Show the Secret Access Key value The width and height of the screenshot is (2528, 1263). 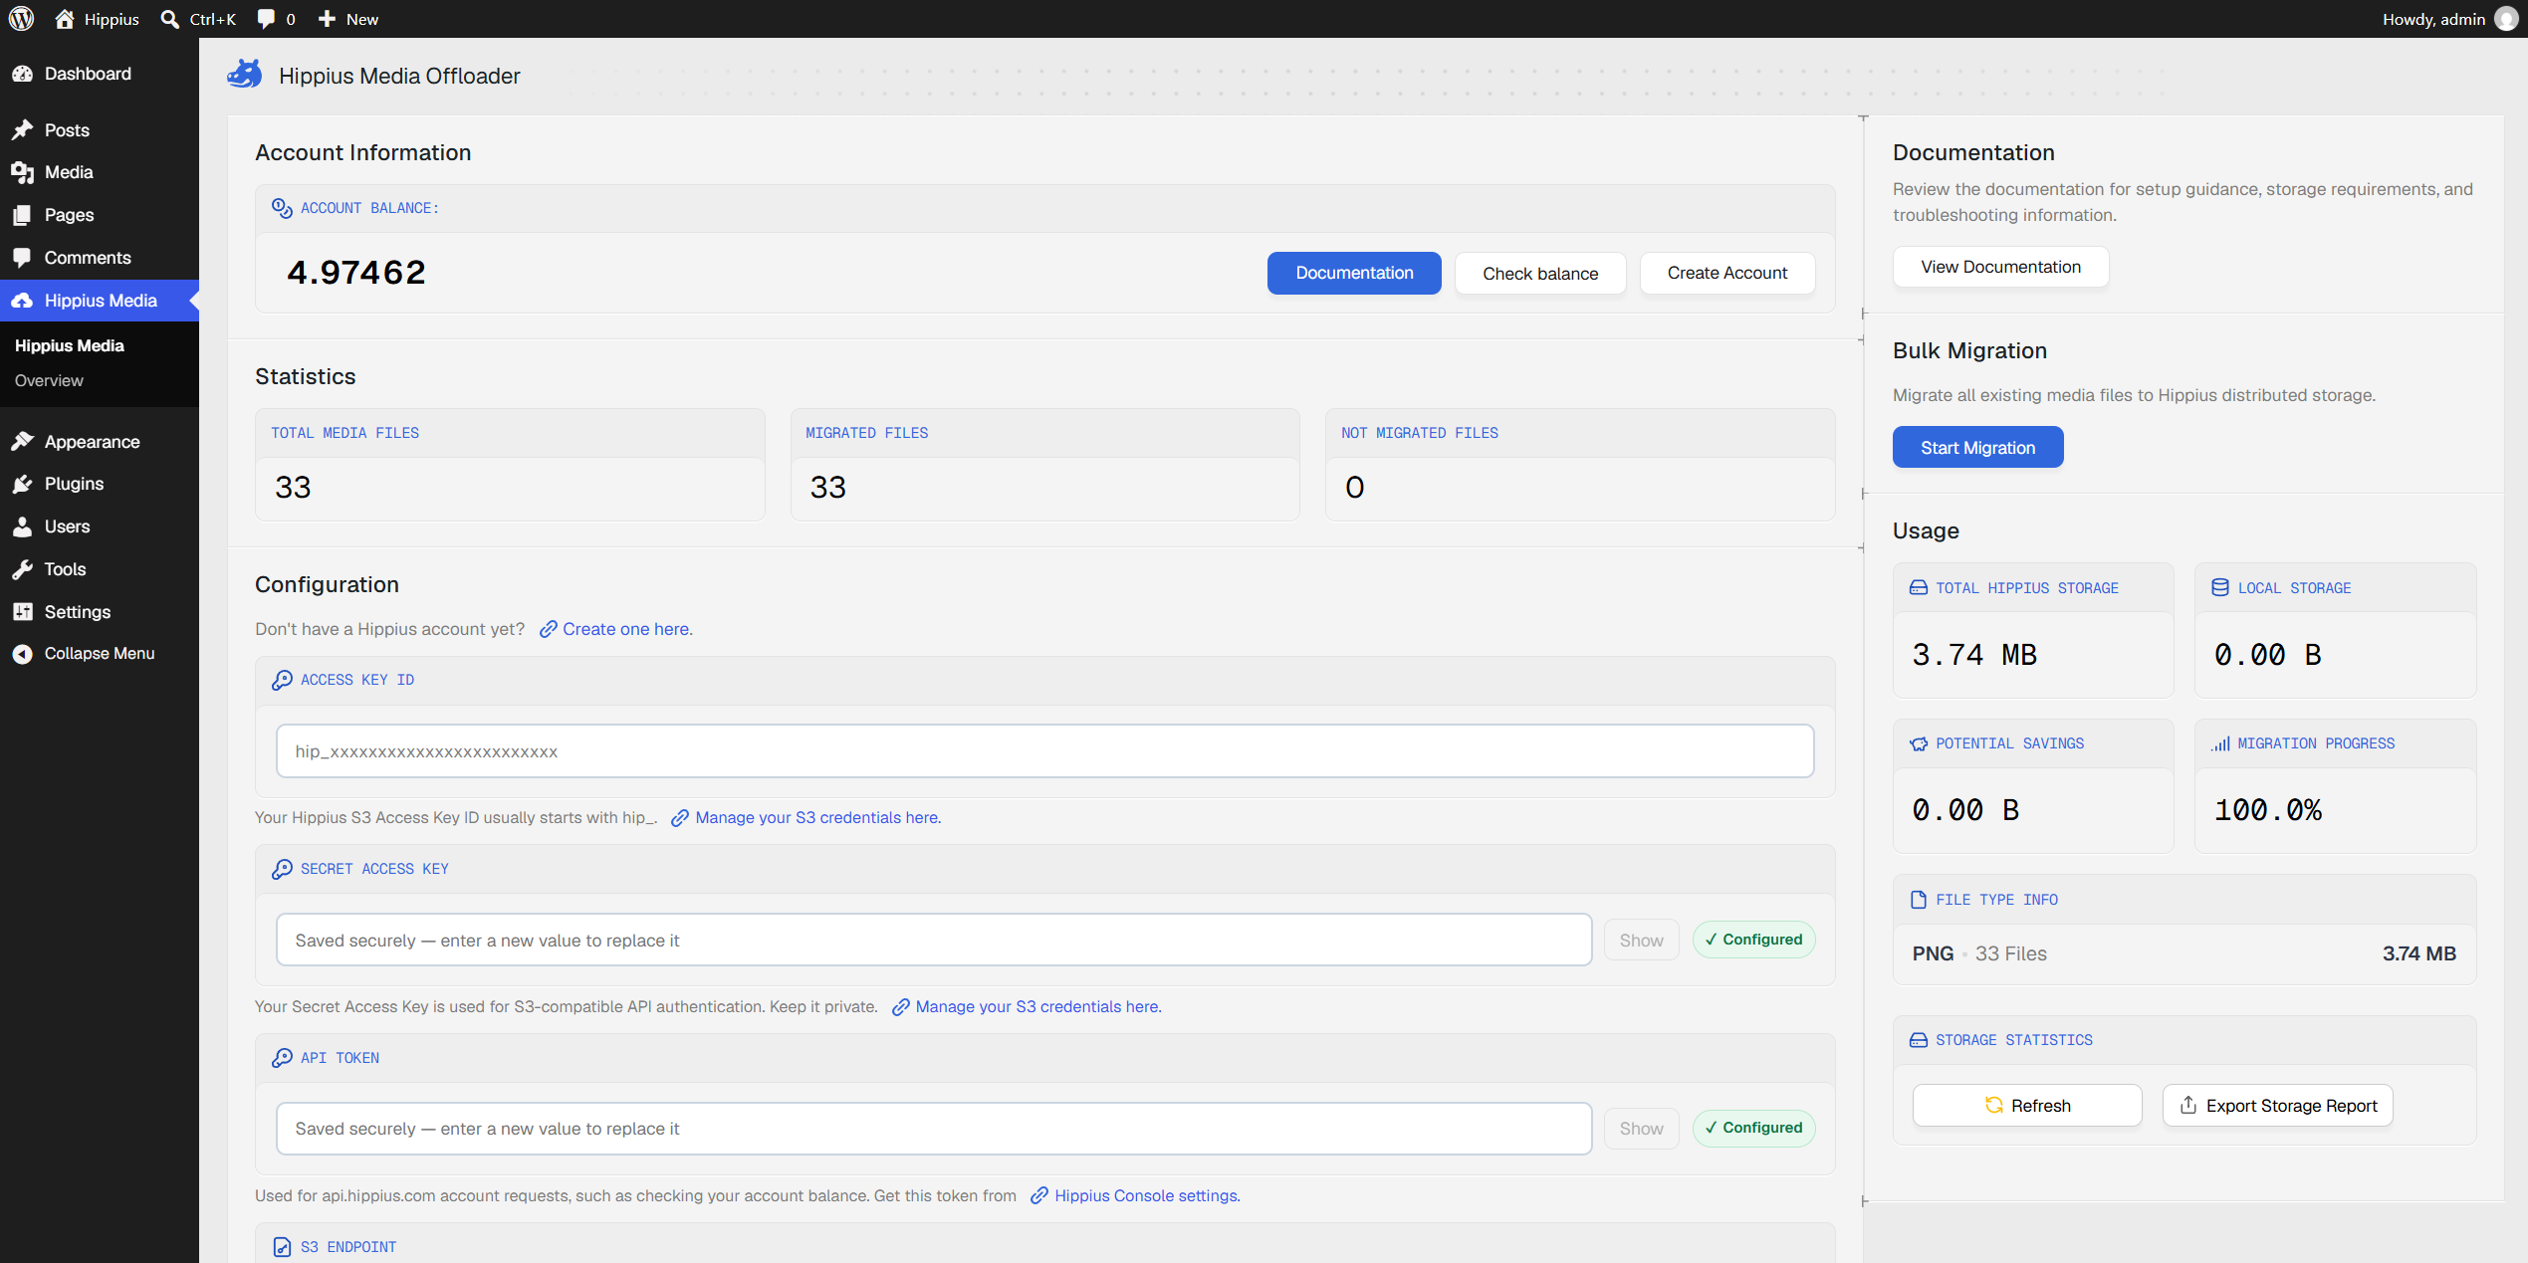(1641, 940)
